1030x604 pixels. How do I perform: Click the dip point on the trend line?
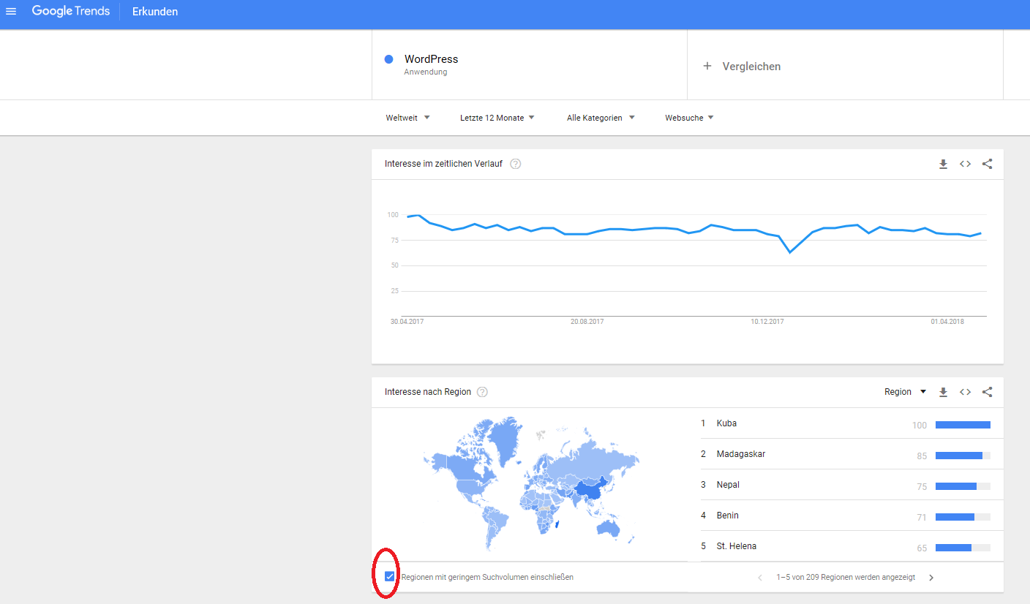coord(789,252)
